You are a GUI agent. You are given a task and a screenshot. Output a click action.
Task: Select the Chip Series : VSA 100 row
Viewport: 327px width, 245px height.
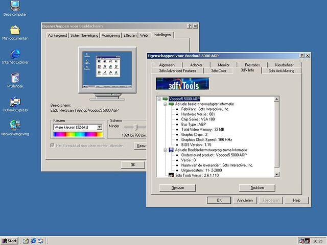coord(198,119)
